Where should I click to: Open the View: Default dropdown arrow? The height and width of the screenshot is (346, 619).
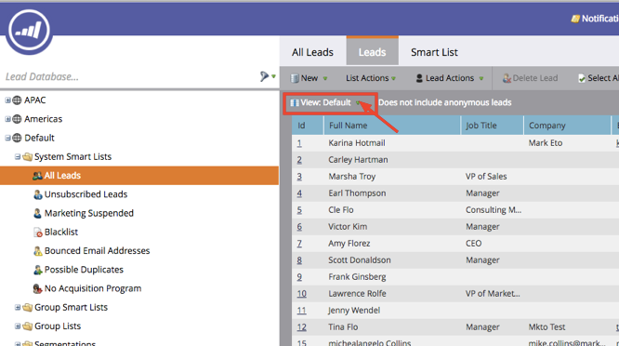(x=358, y=103)
